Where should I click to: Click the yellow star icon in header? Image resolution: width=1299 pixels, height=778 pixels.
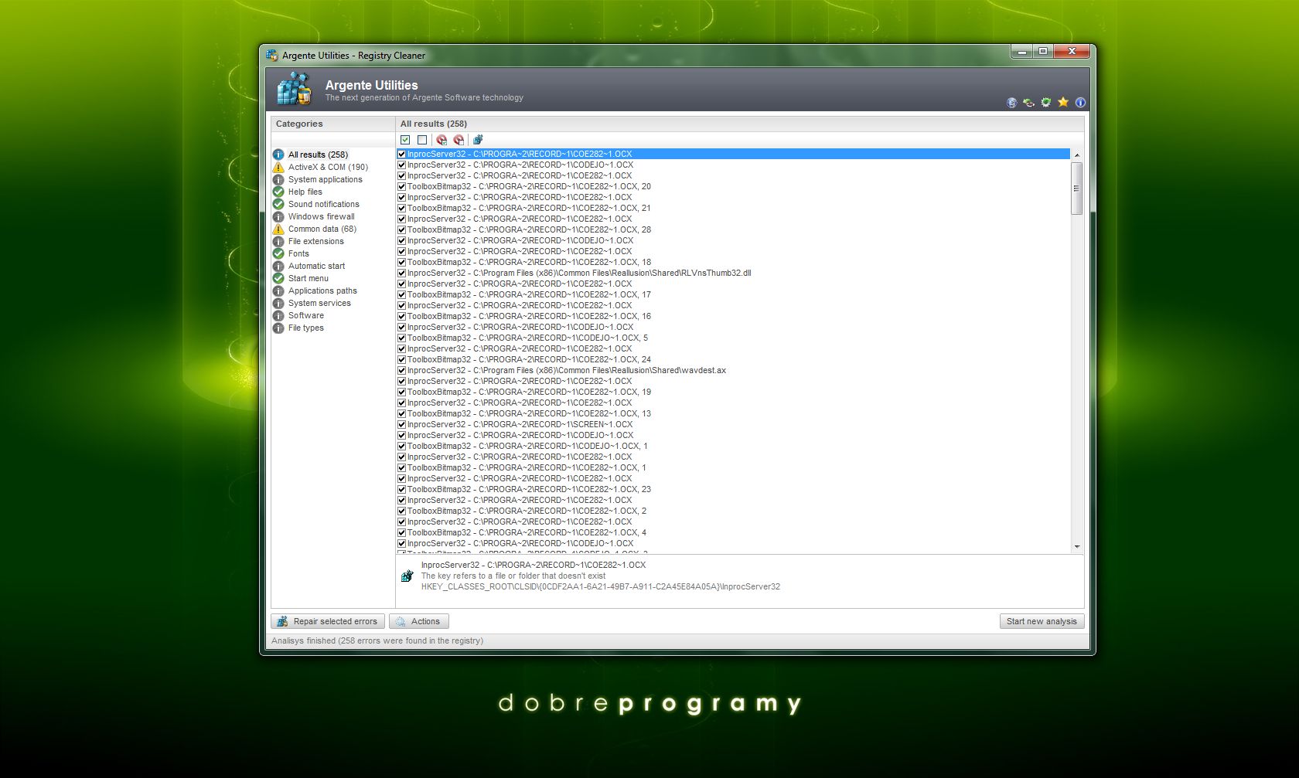[x=1063, y=102]
